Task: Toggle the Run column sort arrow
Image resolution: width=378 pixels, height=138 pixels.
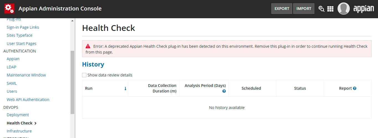Action: [x=125, y=89]
